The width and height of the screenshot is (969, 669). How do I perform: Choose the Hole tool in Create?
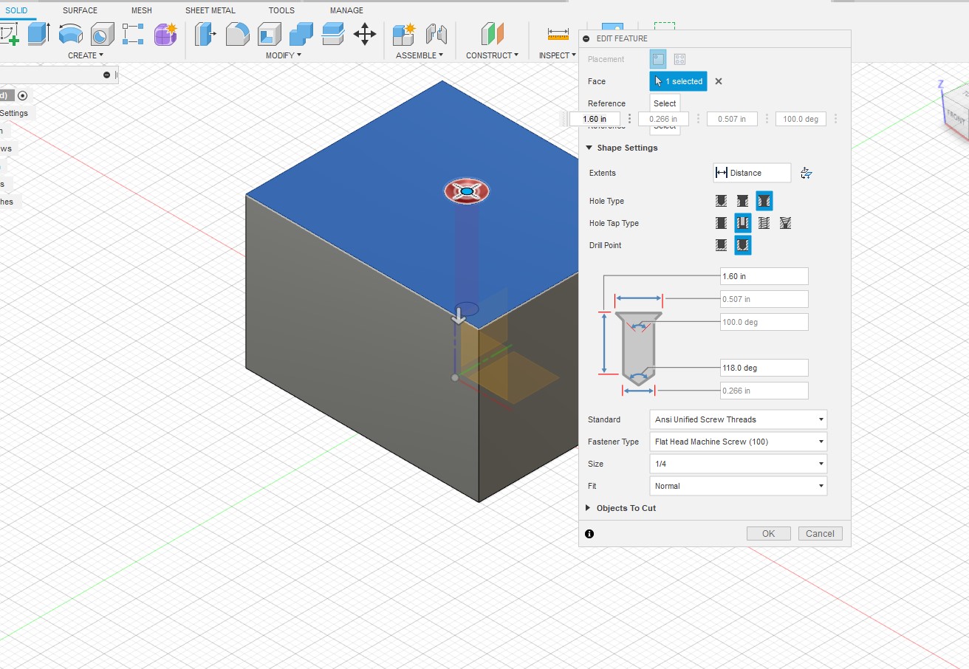102,34
